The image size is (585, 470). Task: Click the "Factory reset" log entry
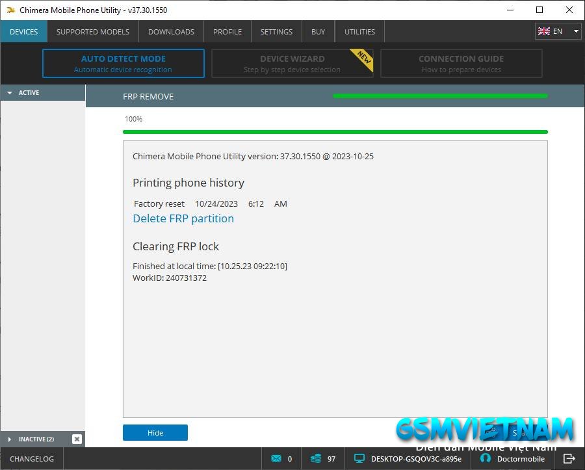click(x=159, y=203)
